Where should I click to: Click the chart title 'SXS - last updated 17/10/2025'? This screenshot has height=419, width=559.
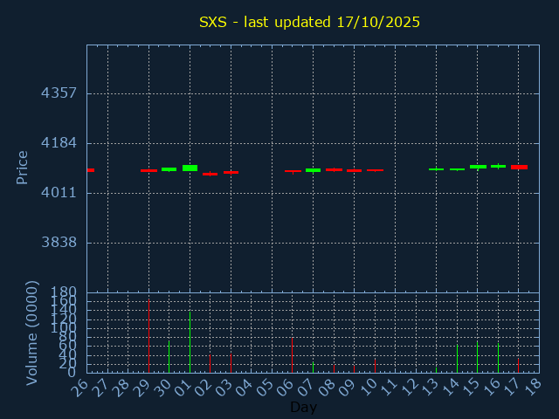point(309,22)
